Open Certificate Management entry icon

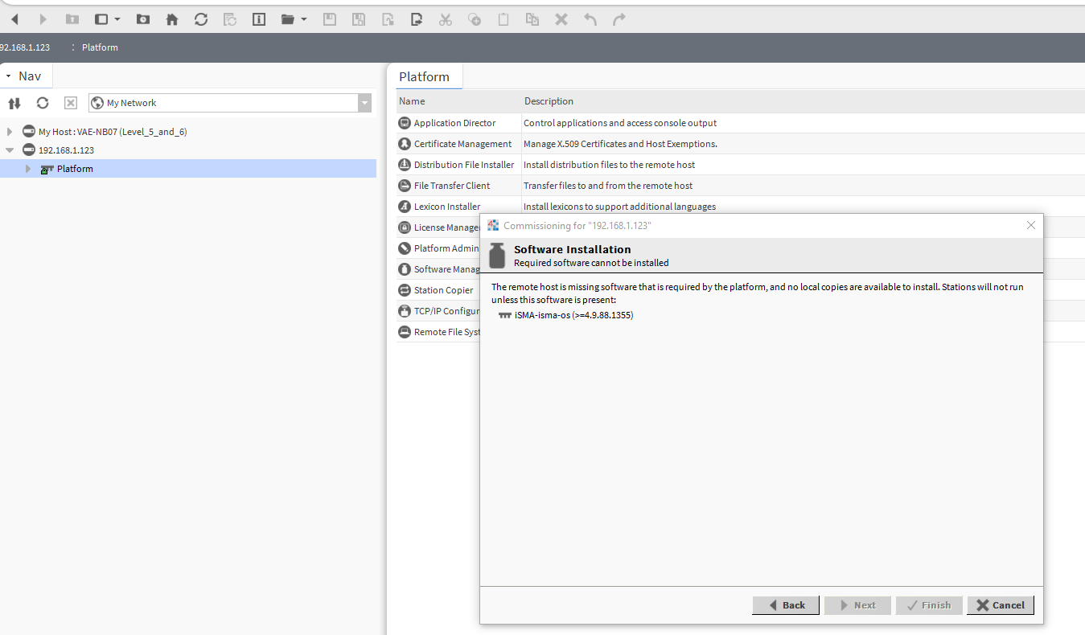(x=405, y=144)
